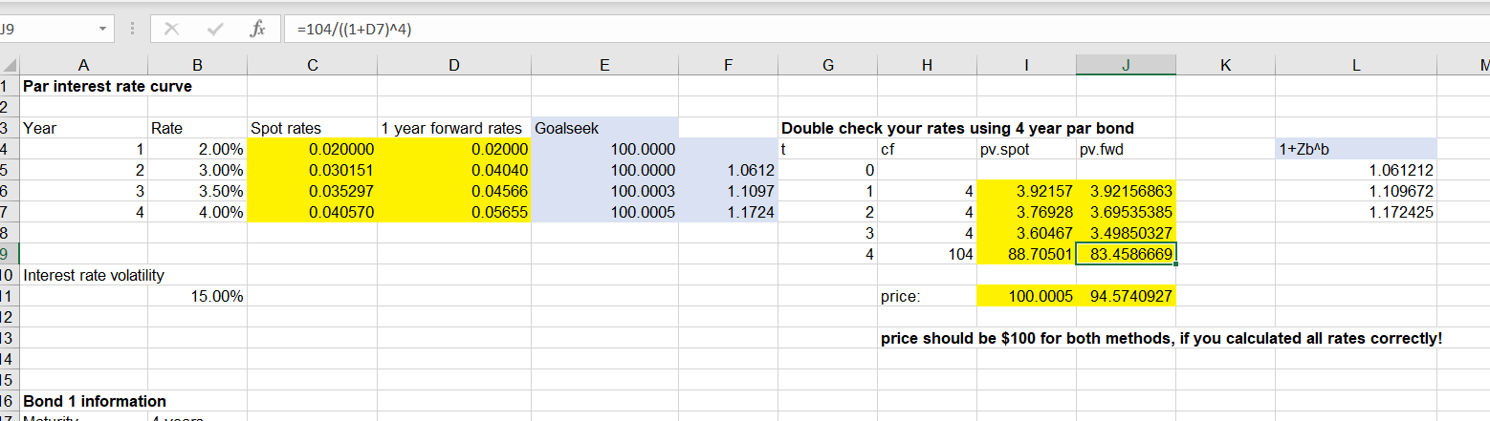Click the formula bar showing =104/((1+D7)^4)

pos(887,29)
